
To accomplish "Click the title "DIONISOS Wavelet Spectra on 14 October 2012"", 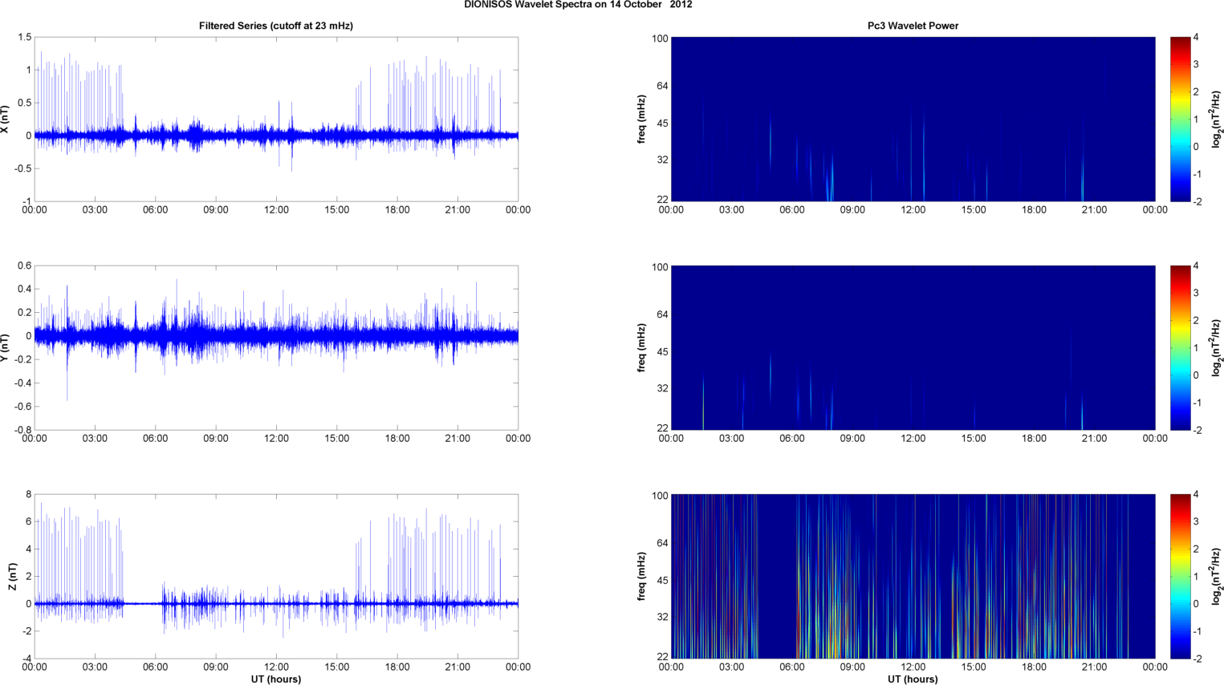I will (578, 5).
